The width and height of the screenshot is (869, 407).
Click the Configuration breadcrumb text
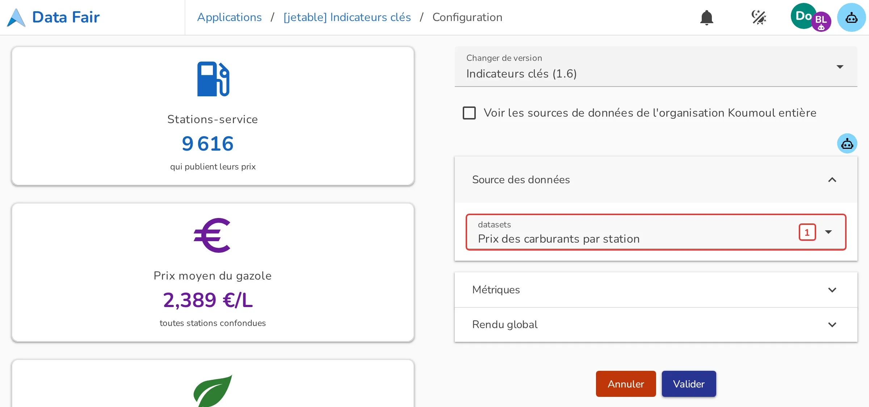467,17
